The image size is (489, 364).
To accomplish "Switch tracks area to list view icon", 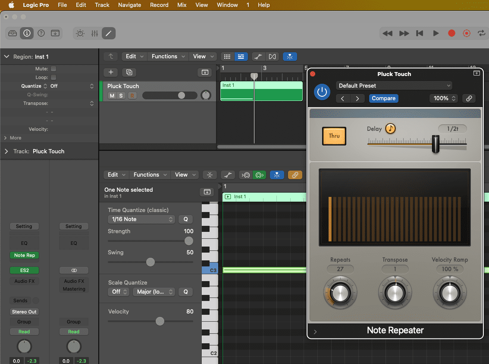I will [241, 57].
